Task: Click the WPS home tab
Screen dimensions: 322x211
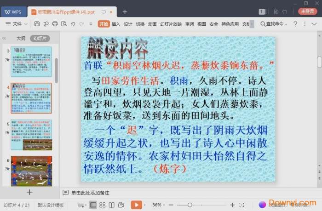Action: (x=13, y=12)
